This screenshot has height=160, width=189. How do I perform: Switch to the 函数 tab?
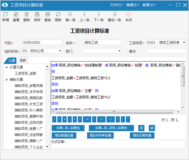coord(23,60)
